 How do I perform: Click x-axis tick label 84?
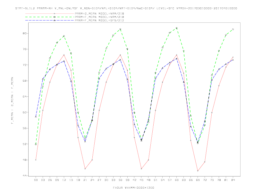pos(233,180)
